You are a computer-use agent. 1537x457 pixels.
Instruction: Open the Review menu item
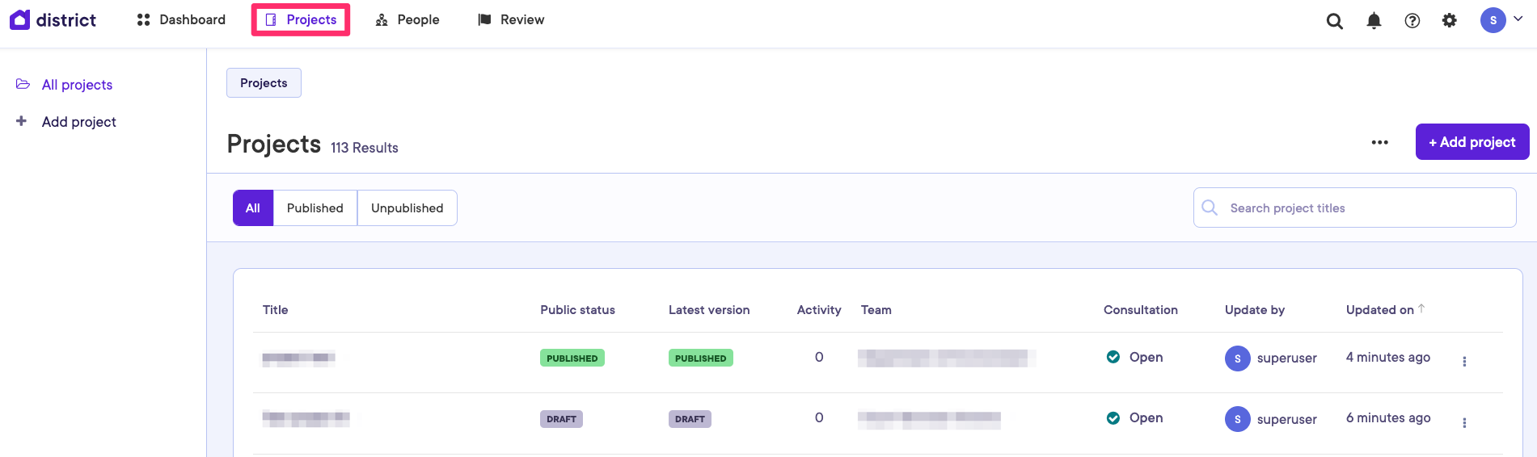[511, 19]
